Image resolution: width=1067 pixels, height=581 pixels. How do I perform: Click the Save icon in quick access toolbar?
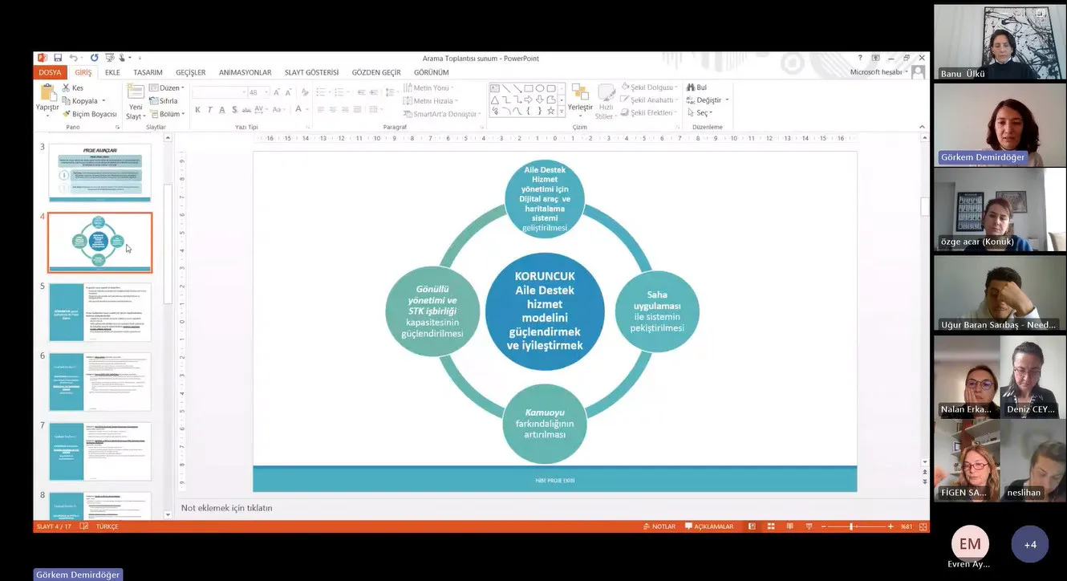pyautogui.click(x=58, y=58)
